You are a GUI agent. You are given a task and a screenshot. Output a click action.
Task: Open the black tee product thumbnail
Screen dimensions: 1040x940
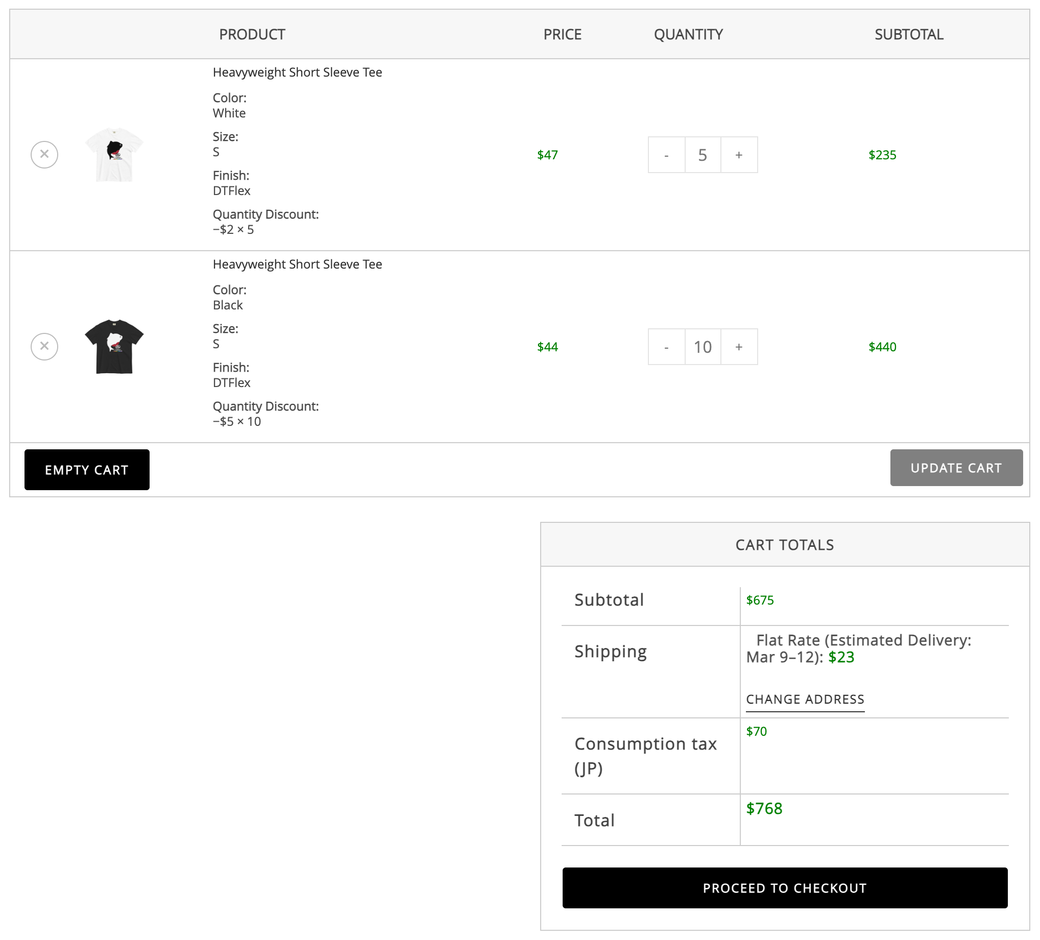(x=114, y=347)
